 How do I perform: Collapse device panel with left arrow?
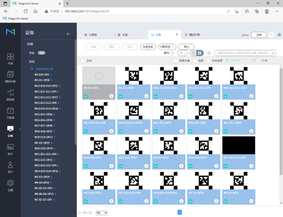[x=68, y=34]
